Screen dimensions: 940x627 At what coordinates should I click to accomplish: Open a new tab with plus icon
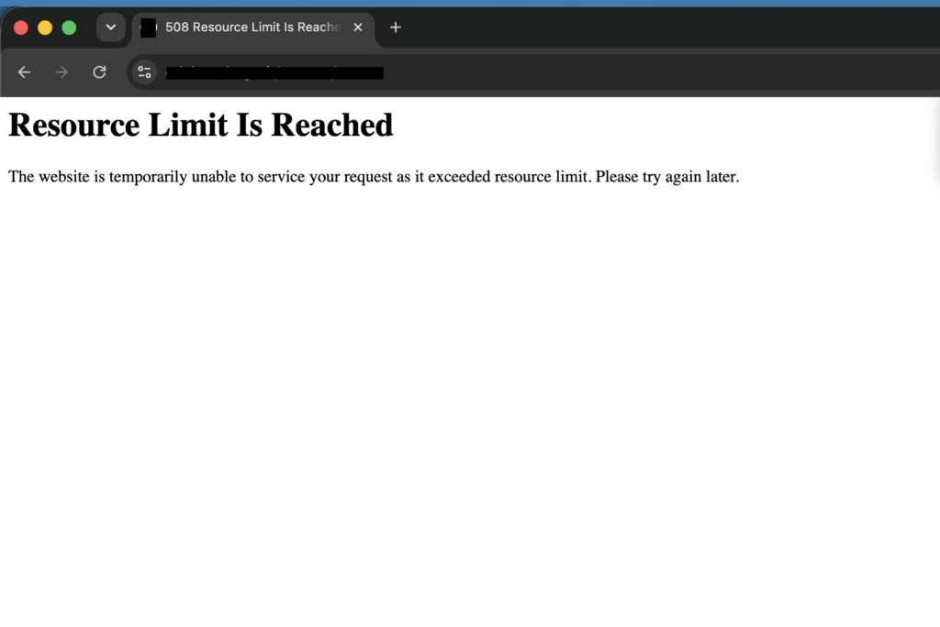[395, 27]
